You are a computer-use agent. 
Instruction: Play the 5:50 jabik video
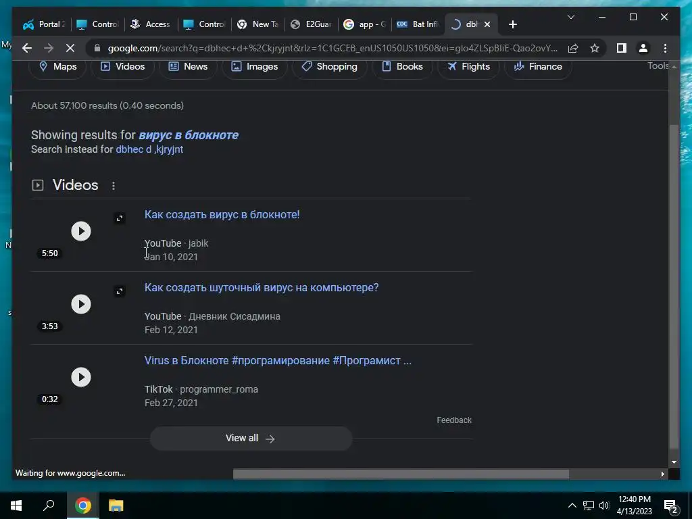tap(81, 231)
